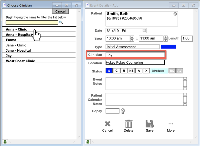This screenshot has height=146, width=200.
Task: Set status to NS
Action: (x=131, y=71)
